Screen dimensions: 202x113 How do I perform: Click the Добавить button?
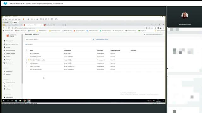(29, 45)
